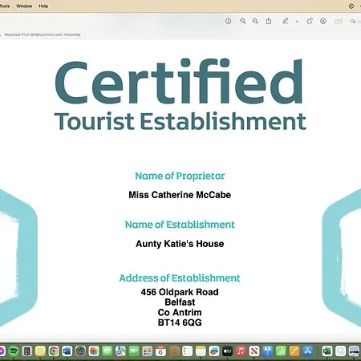
Task: Open Spotify from the Dock
Action: coord(14,351)
